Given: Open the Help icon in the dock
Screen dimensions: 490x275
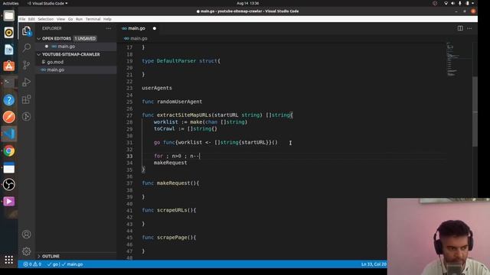Looking at the screenshot, I should click(x=8, y=100).
